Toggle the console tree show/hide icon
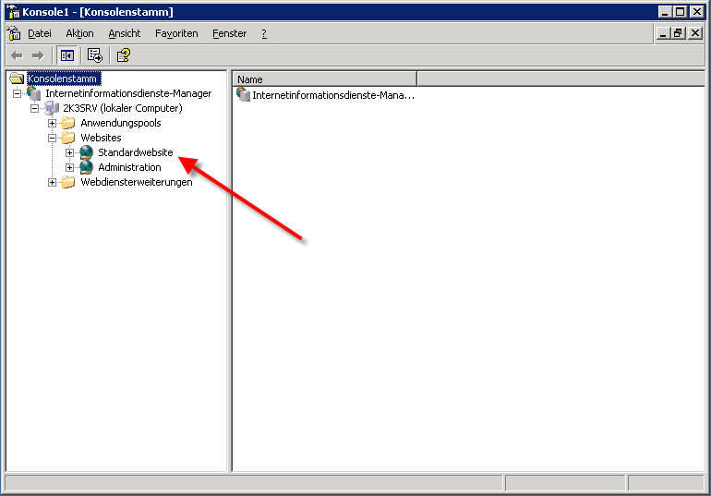This screenshot has width=711, height=496. click(x=67, y=55)
